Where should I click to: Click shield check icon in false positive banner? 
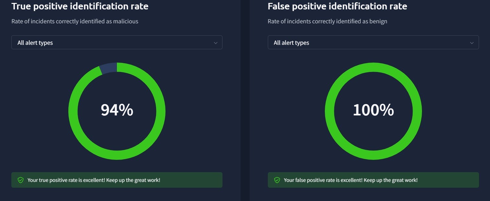point(277,180)
